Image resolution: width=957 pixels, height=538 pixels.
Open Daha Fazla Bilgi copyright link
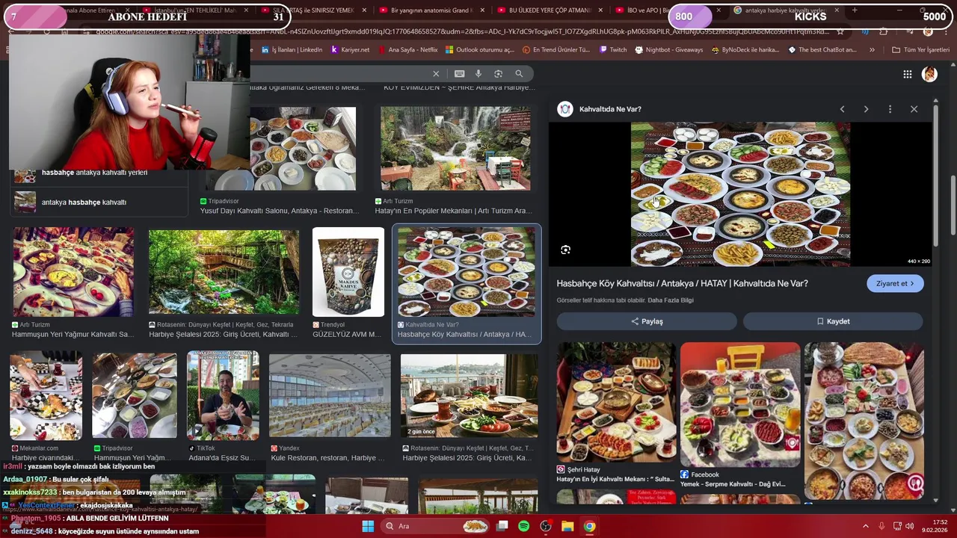tap(671, 300)
